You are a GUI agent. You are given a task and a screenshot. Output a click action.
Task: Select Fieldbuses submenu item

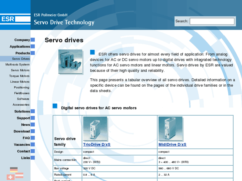click(x=22, y=93)
